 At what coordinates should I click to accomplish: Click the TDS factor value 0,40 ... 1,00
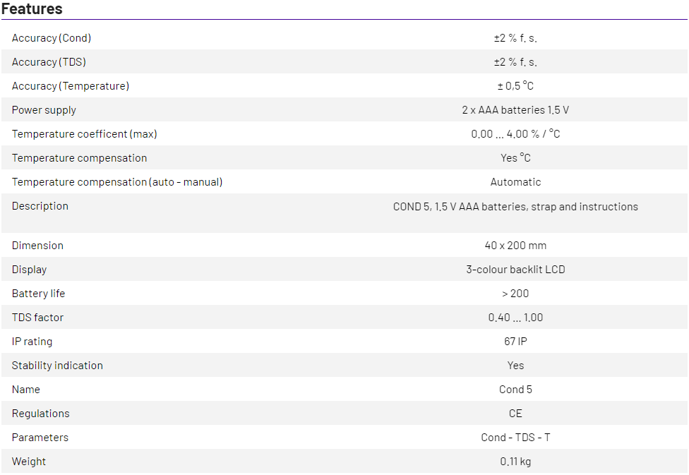tap(515, 318)
